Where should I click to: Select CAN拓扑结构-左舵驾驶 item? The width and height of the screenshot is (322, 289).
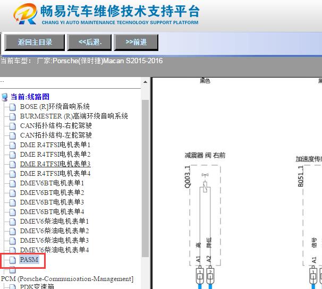pos(56,135)
